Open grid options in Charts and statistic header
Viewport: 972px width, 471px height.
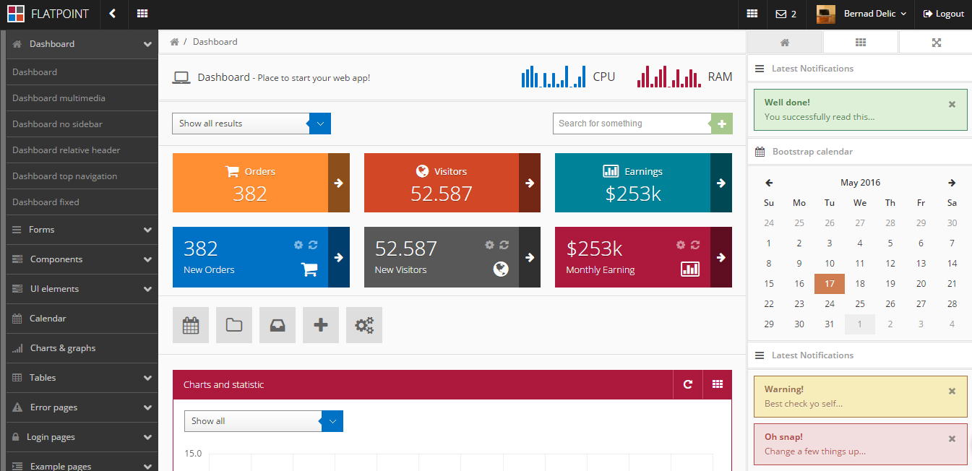718,384
